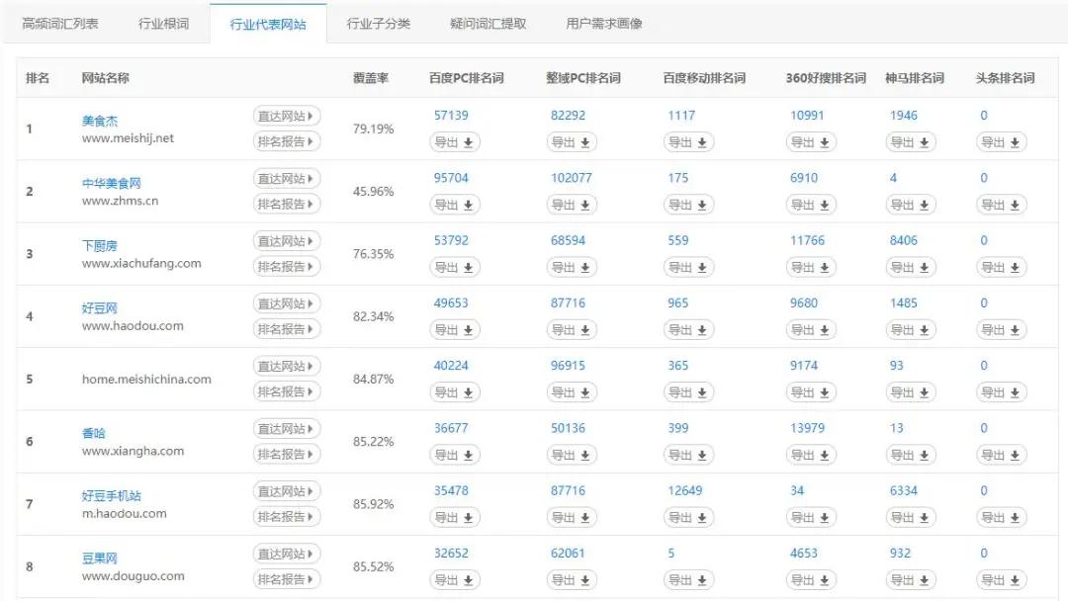The height and width of the screenshot is (601, 1068).
Task: Export 整域PC排名词 data for 下厨房
Action: coord(572,267)
